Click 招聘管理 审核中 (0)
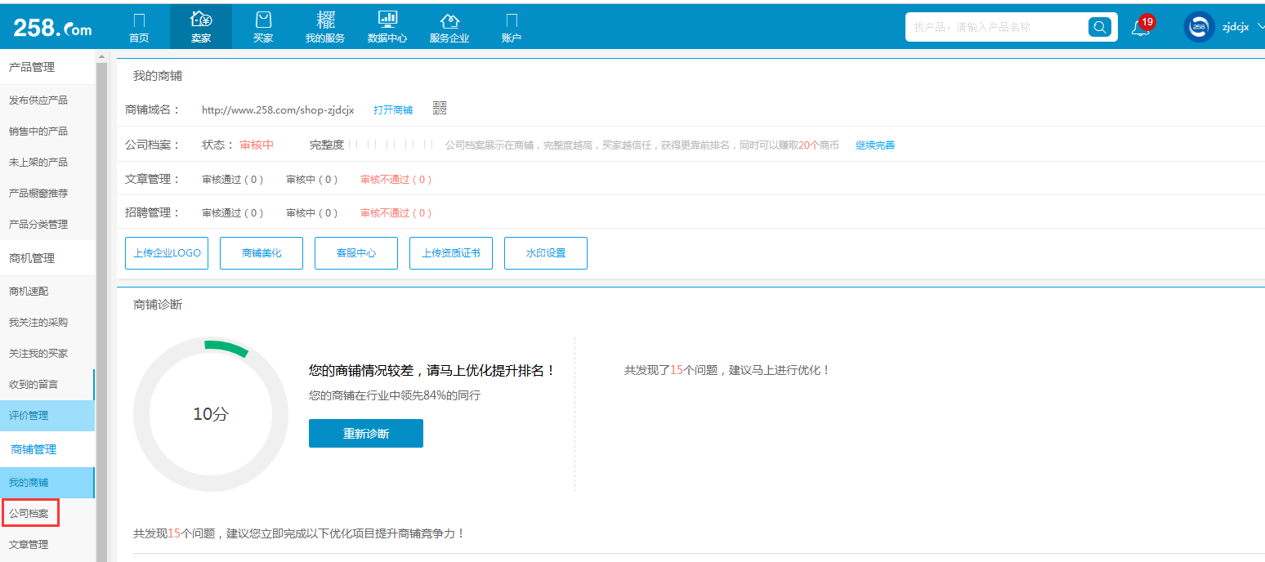 (312, 213)
